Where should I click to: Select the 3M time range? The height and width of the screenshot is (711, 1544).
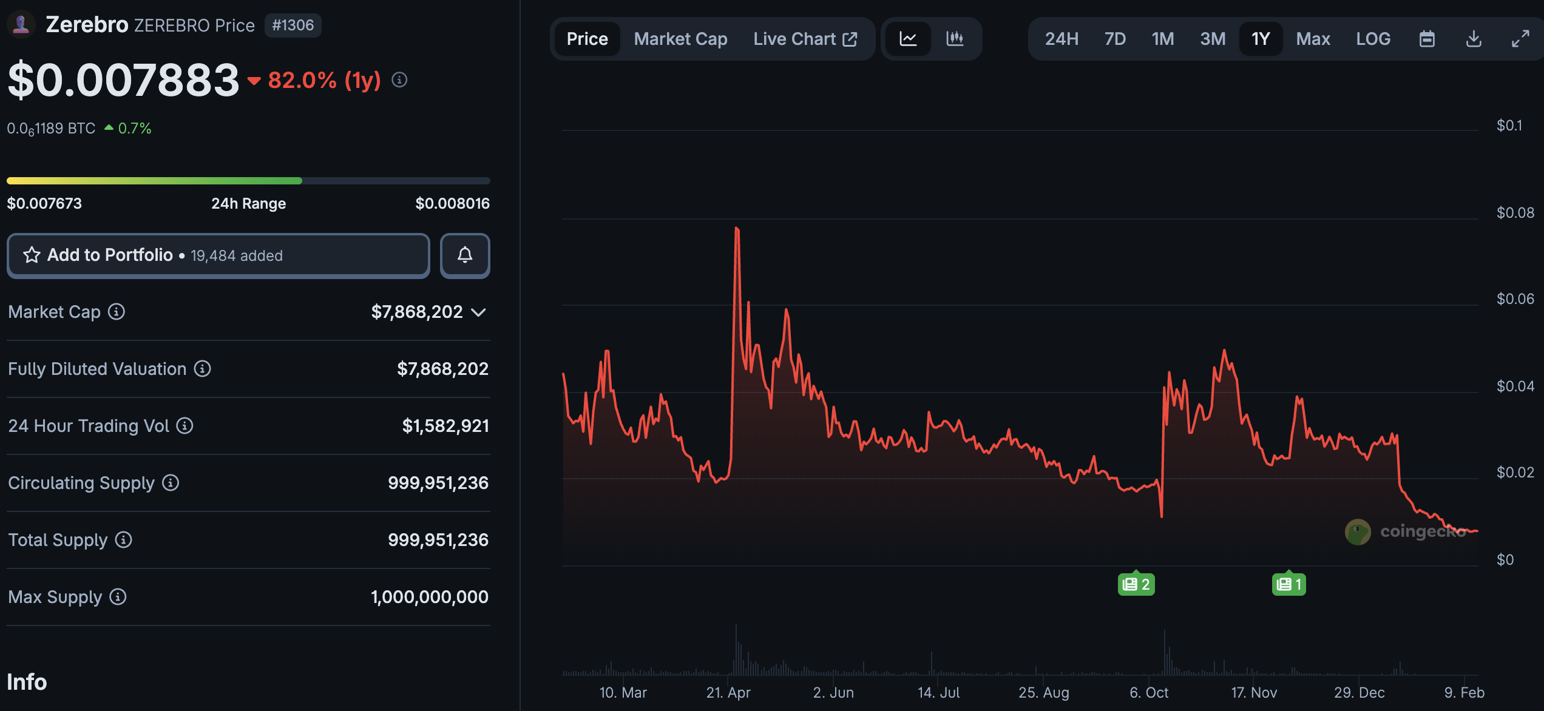pos(1213,39)
